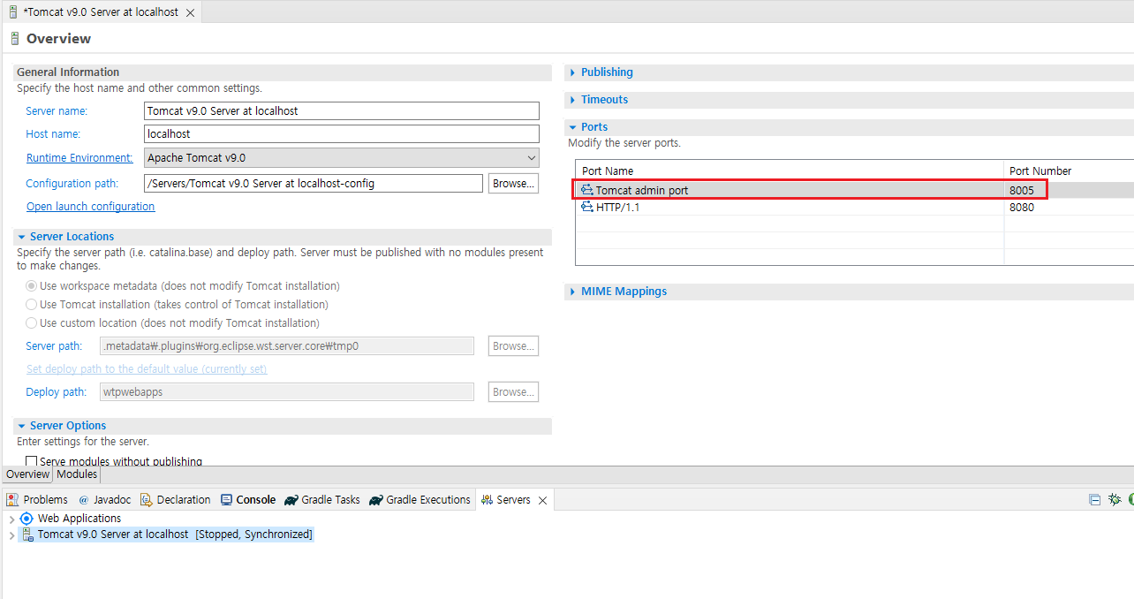The height and width of the screenshot is (599, 1134).
Task: Click the Port Name column header
Action: click(608, 171)
